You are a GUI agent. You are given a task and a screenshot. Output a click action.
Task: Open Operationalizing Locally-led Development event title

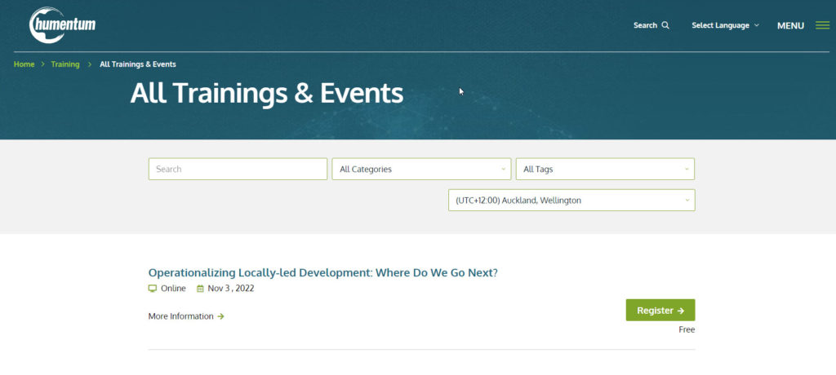(322, 273)
